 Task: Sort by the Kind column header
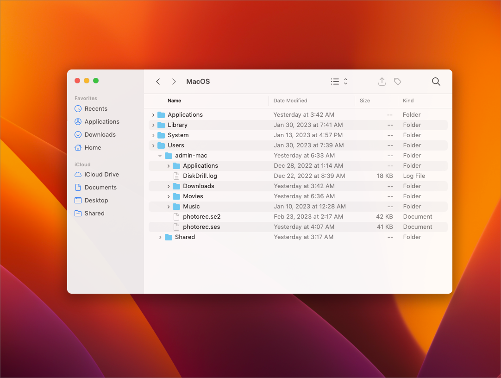[408, 101]
